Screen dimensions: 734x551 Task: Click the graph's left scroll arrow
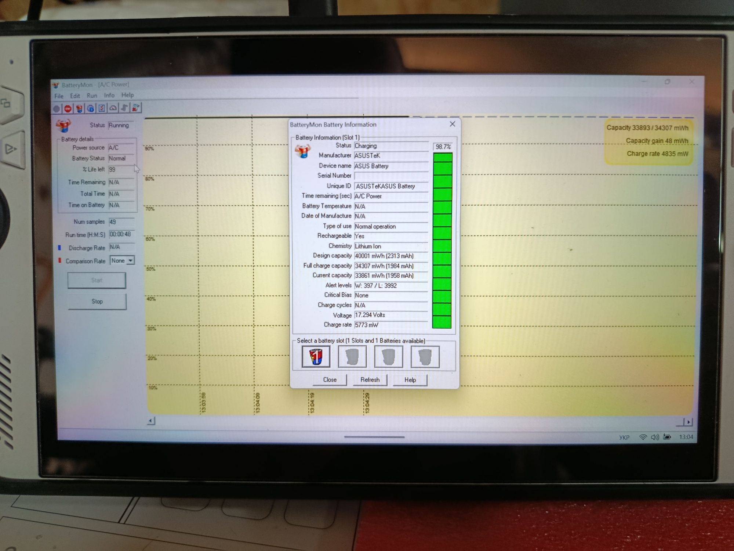point(151,421)
